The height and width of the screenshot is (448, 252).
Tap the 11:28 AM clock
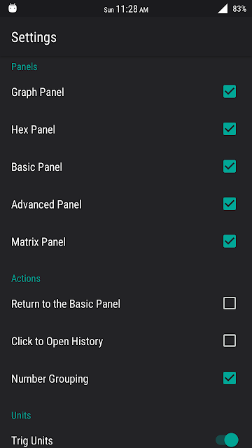pyautogui.click(x=126, y=9)
